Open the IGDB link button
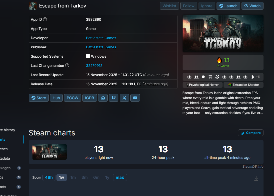 (89, 98)
